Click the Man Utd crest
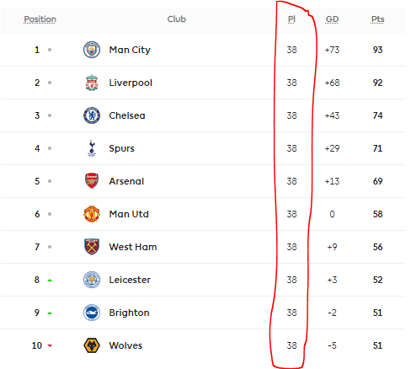Image resolution: width=411 pixels, height=369 pixels. point(92,214)
